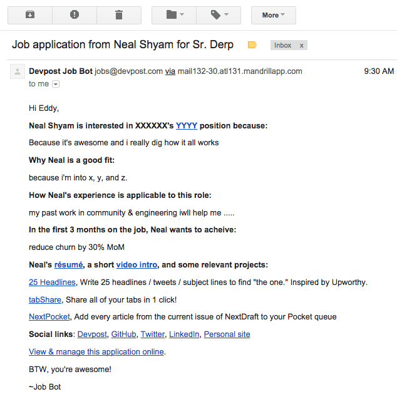Image resolution: width=397 pixels, height=399 pixels.
Task: Archive this email with the archive icon
Action: tap(30, 15)
